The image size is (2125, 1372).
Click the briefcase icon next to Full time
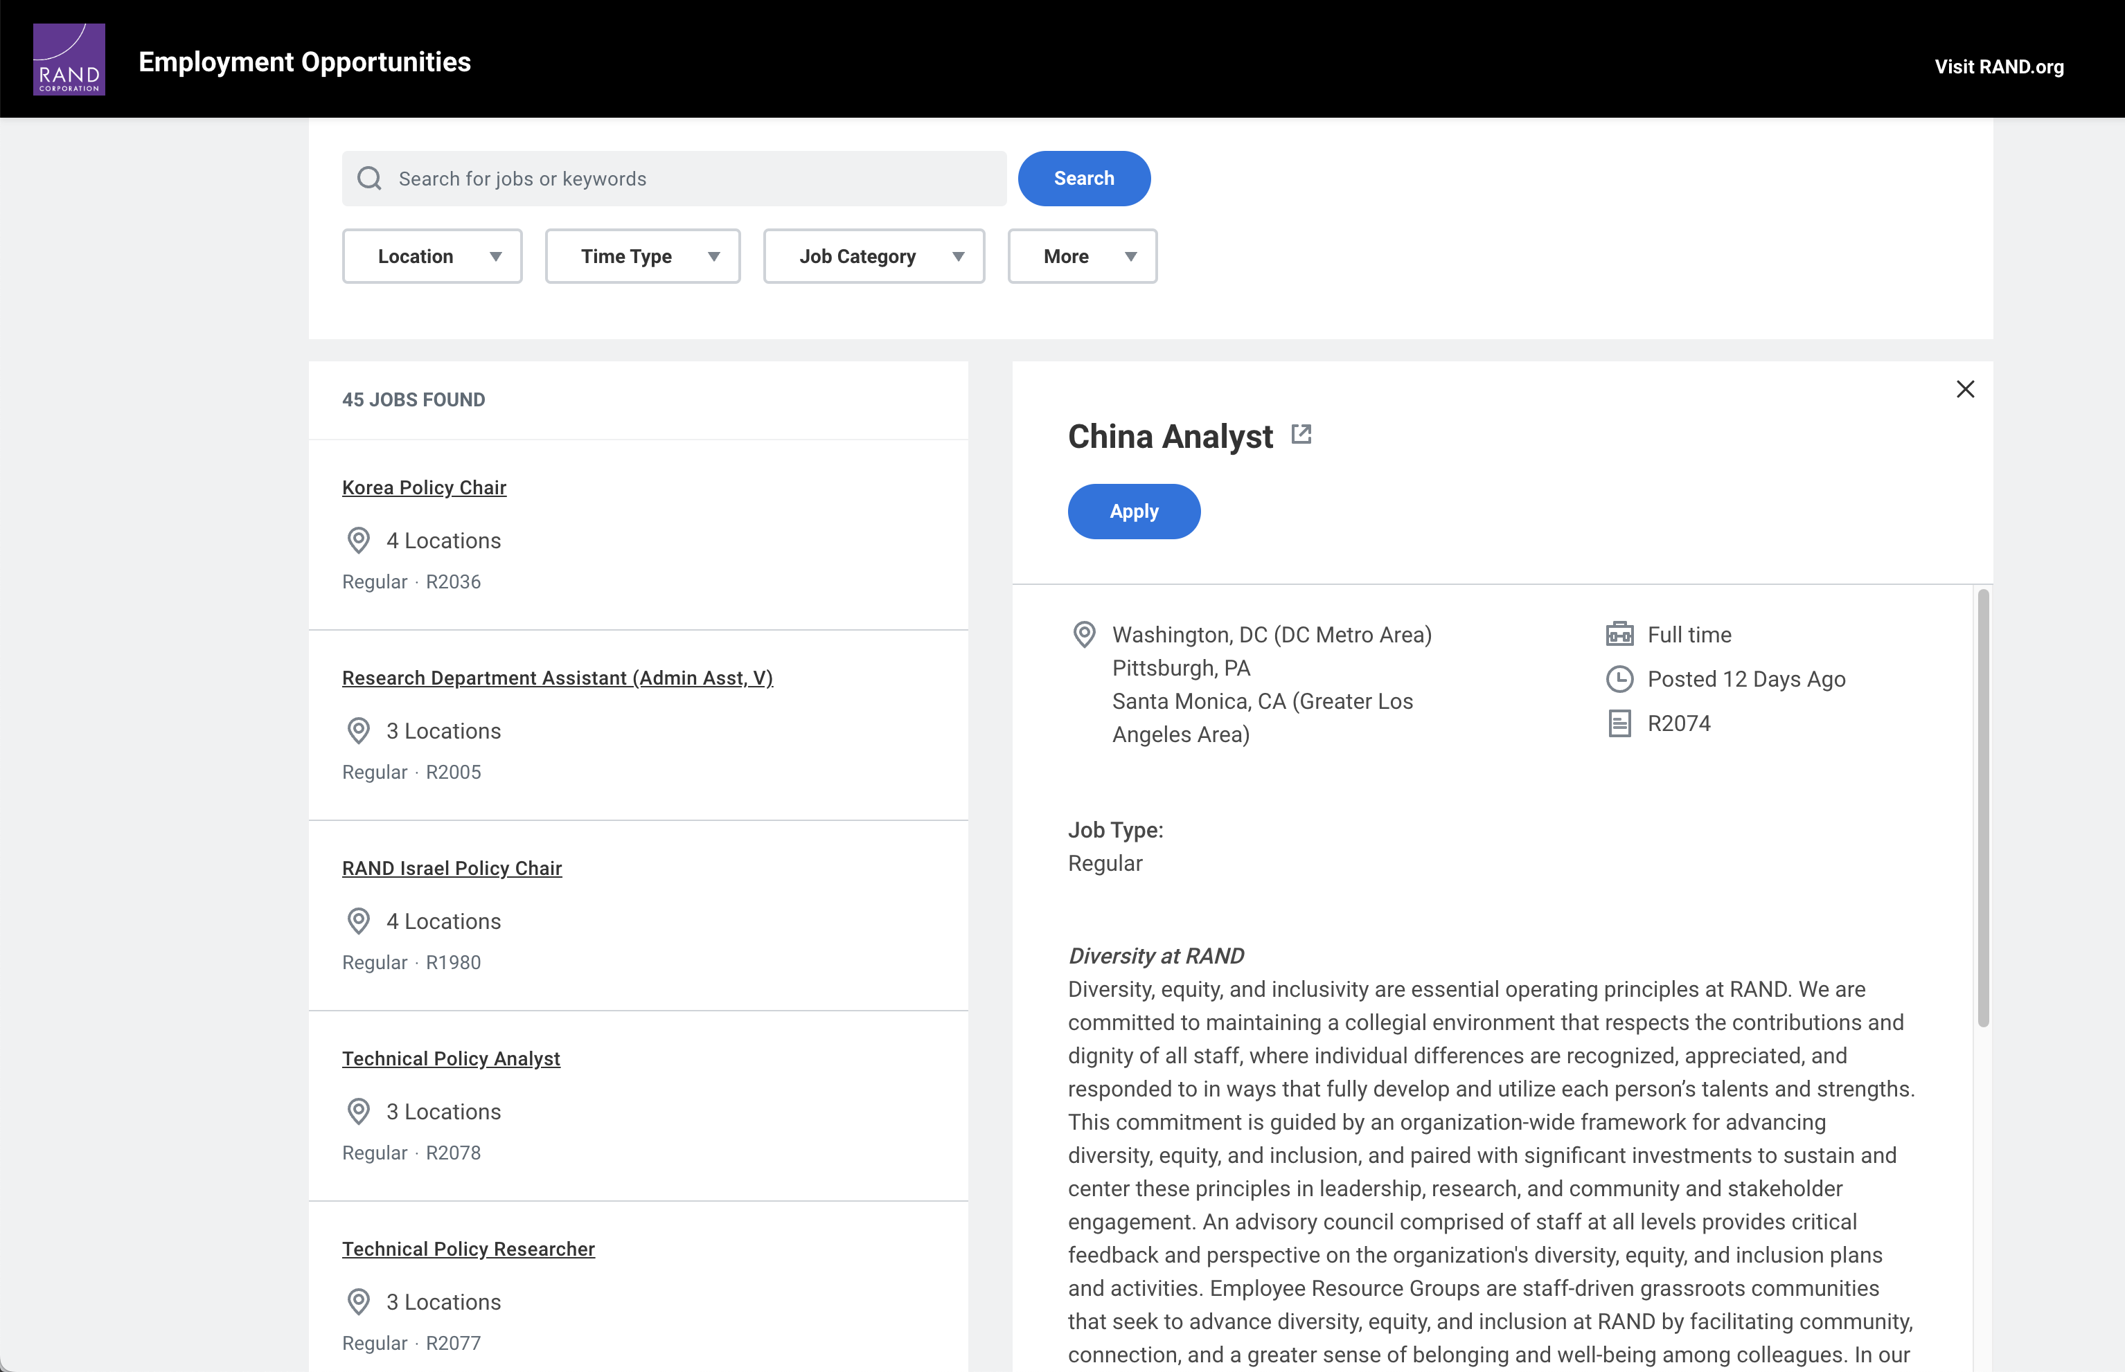click(1619, 634)
